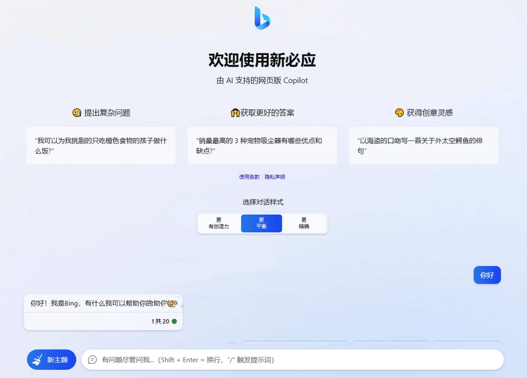
Task: Click the 你好 user message bubble
Action: (x=487, y=275)
